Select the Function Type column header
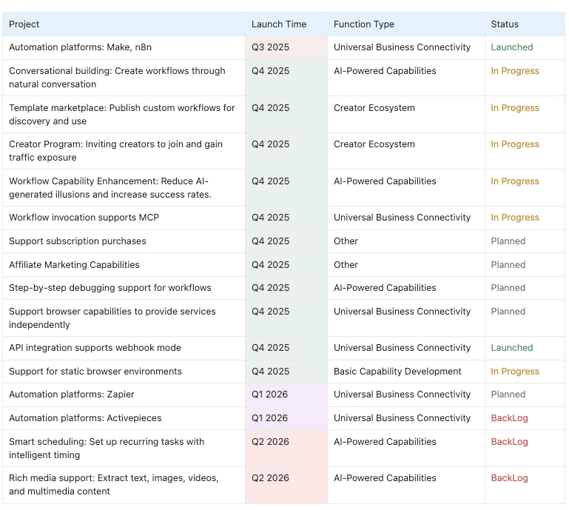The height and width of the screenshot is (510, 569). tap(363, 24)
